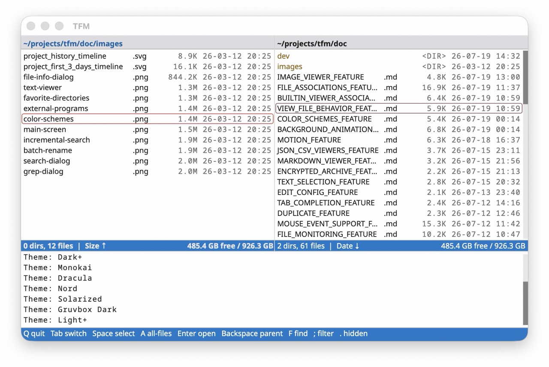This screenshot has height=367, width=549.
Task: Select project_first_3_days_timeline in the left pane
Action: tap(148, 67)
